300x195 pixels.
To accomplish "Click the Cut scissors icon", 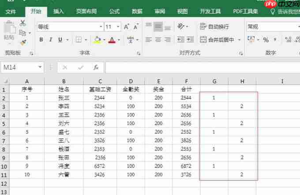I will (22, 23).
